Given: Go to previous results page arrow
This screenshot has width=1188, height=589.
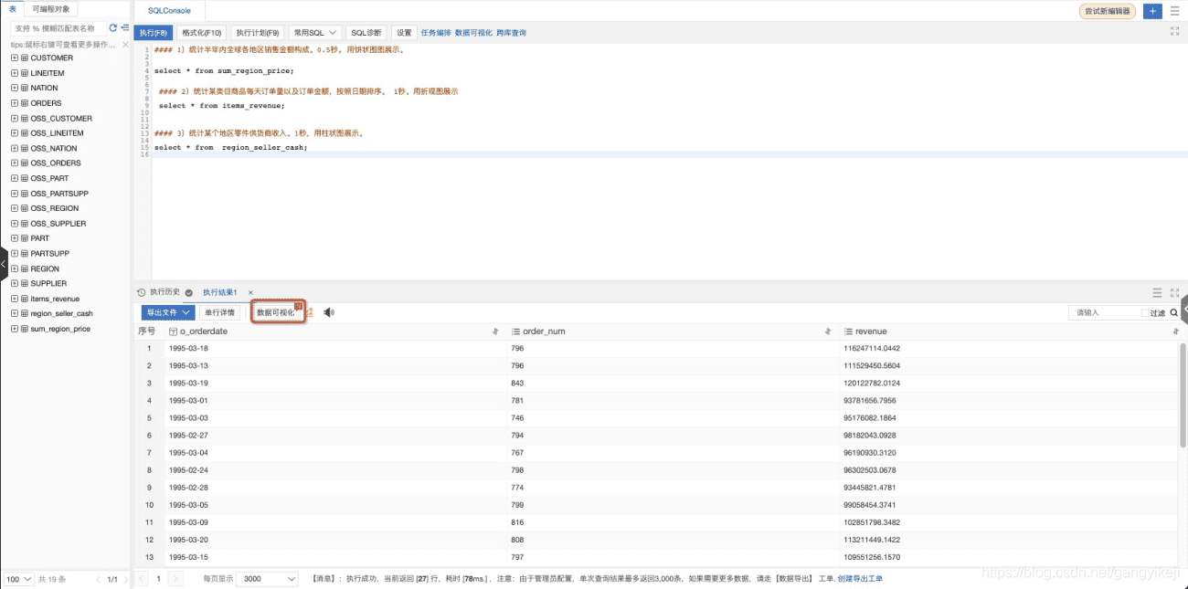Looking at the screenshot, I should tap(142, 579).
